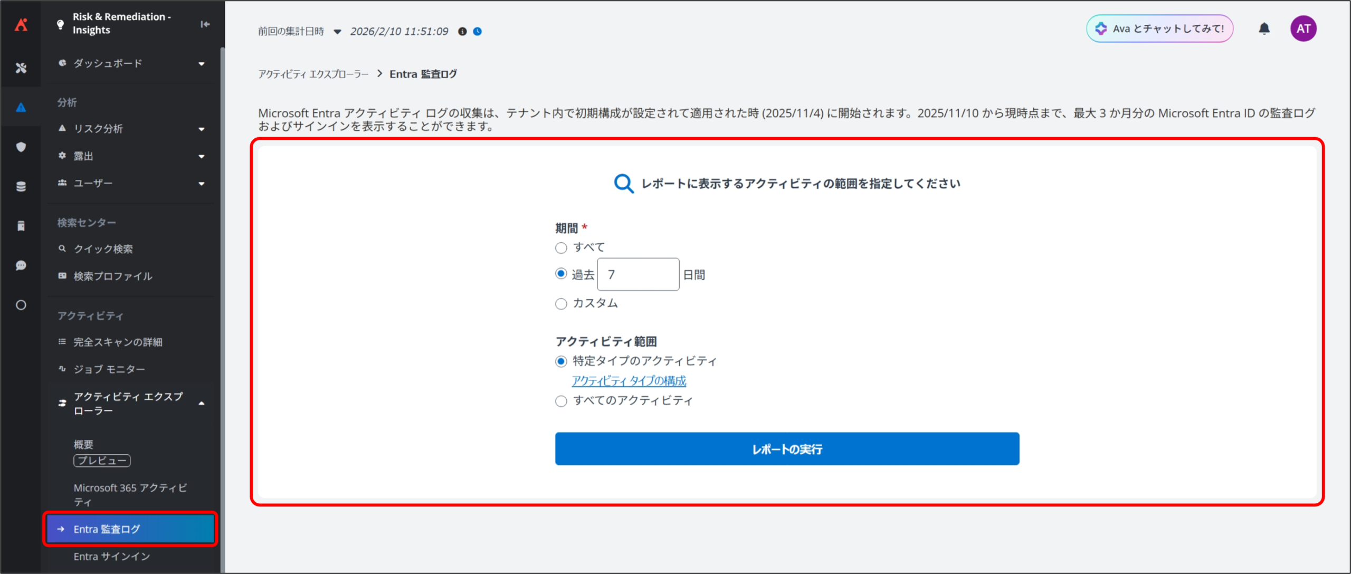Click the info icon beside aggregation timestamp
1351x574 pixels.
click(462, 32)
